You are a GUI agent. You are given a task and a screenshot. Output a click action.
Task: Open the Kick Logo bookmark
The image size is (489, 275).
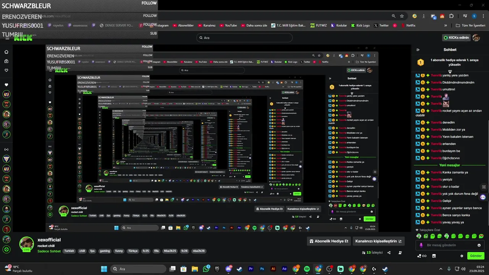[360, 26]
